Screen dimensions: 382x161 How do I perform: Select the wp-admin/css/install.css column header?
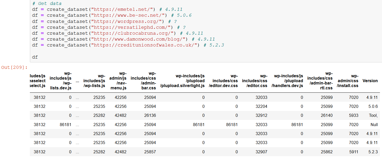[x=347, y=81]
